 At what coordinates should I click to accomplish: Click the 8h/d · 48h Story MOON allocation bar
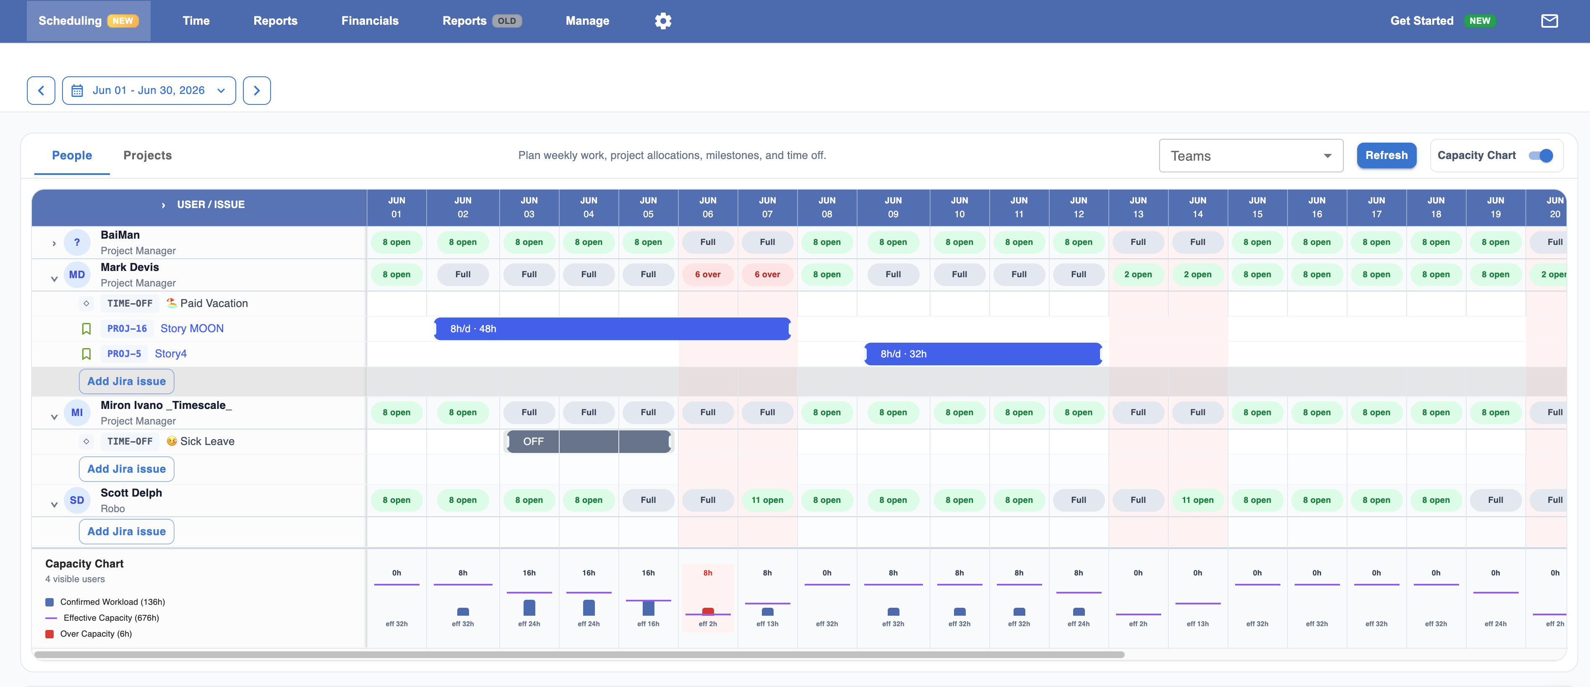612,329
